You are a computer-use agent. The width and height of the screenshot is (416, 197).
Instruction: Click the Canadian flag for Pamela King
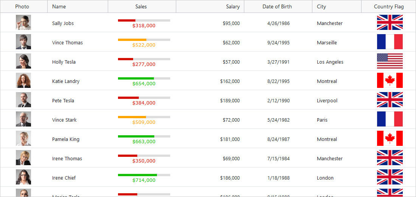tap(390, 138)
